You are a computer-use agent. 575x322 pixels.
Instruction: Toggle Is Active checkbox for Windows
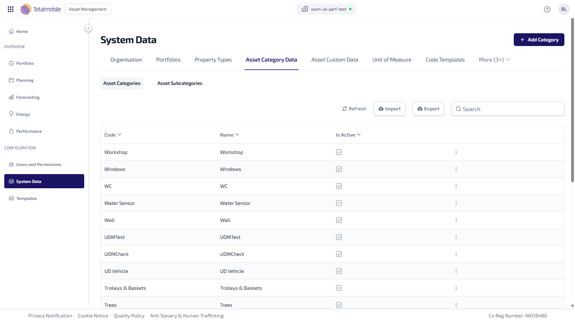tap(339, 169)
